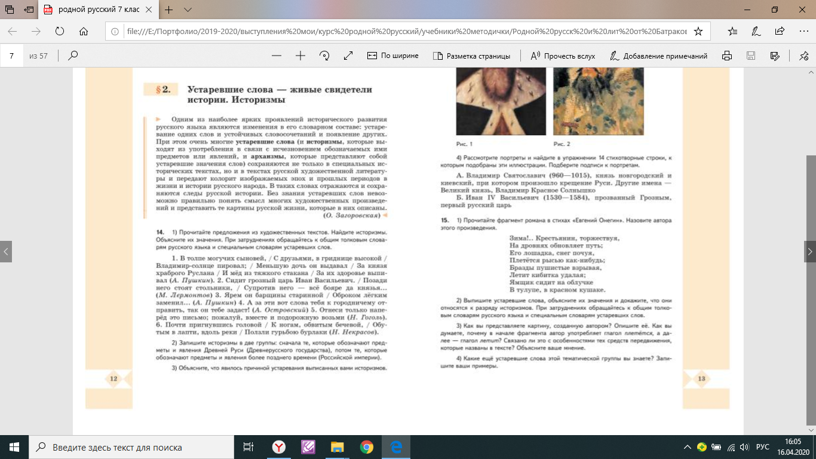816x459 pixels.
Task: Zoom in on the PDF page
Action: (x=300, y=56)
